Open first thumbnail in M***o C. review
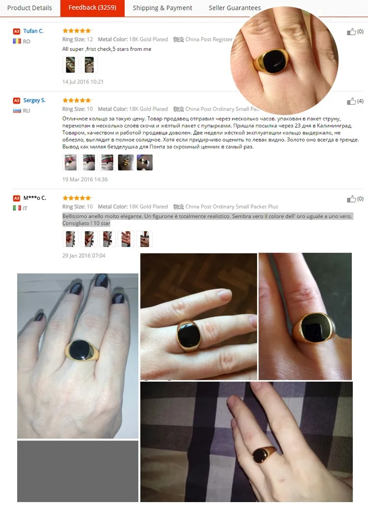The width and height of the screenshot is (368, 508). tap(70, 239)
